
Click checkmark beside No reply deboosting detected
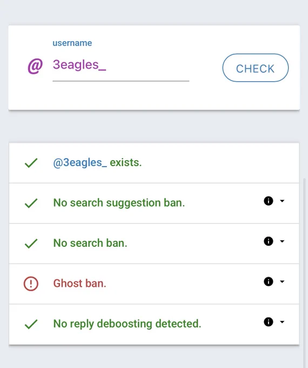pyautogui.click(x=31, y=324)
